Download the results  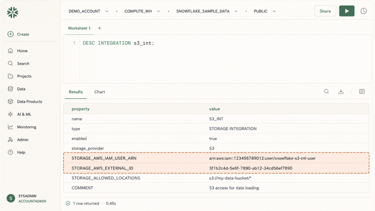tap(341, 91)
